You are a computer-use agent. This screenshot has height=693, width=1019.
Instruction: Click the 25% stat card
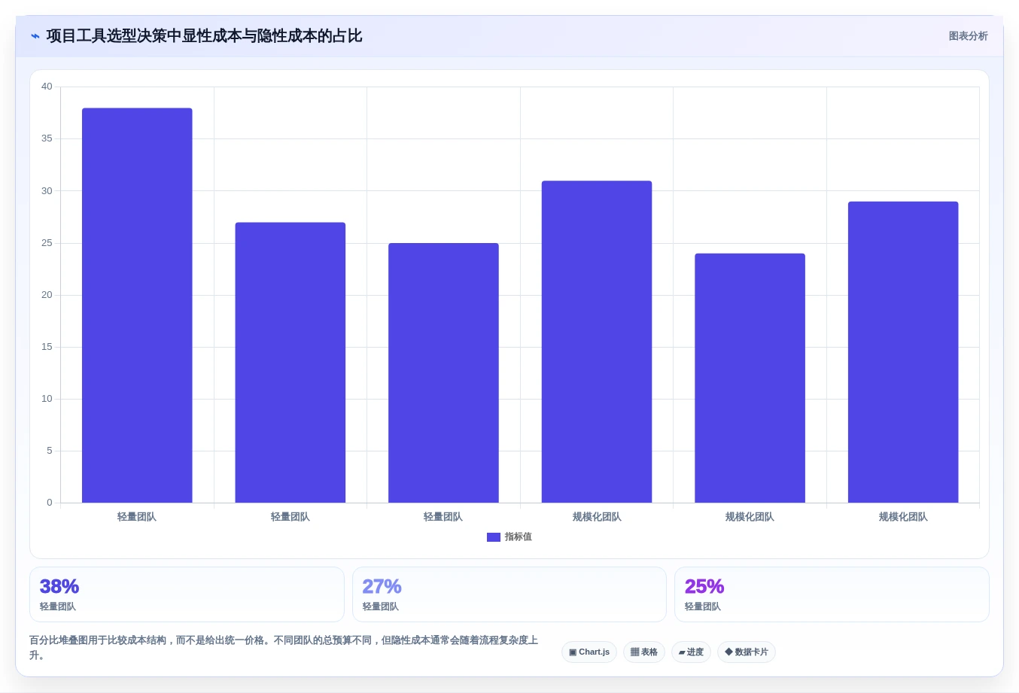(832, 594)
